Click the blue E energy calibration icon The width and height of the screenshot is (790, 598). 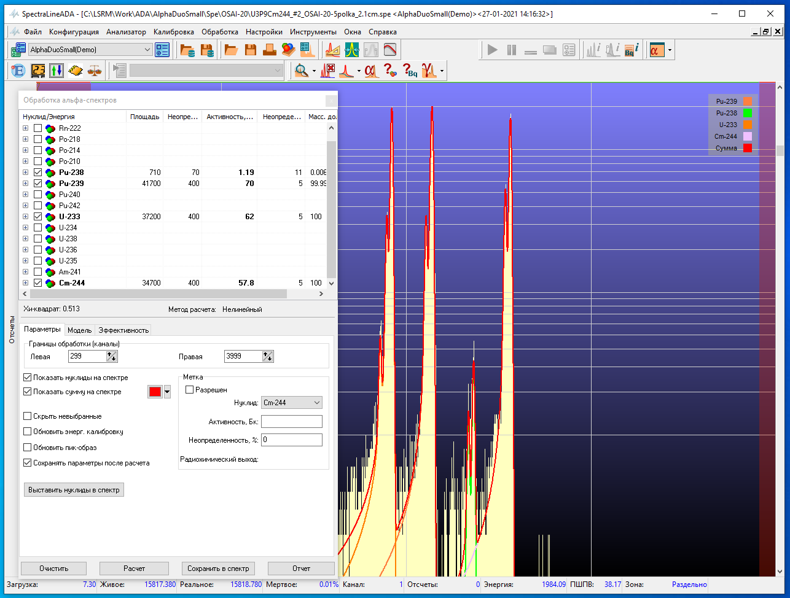[18, 71]
